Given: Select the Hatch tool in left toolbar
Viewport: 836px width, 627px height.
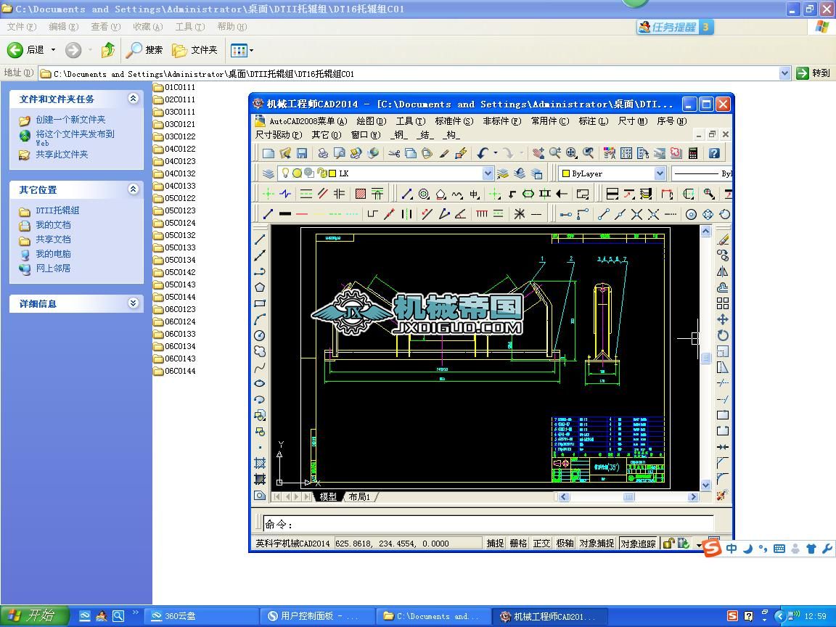Looking at the screenshot, I should (x=260, y=463).
